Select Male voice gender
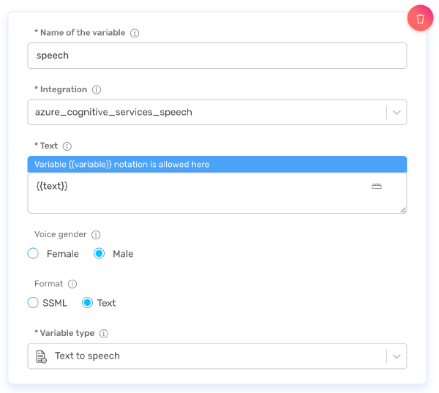Image resolution: width=439 pixels, height=393 pixels. click(100, 254)
